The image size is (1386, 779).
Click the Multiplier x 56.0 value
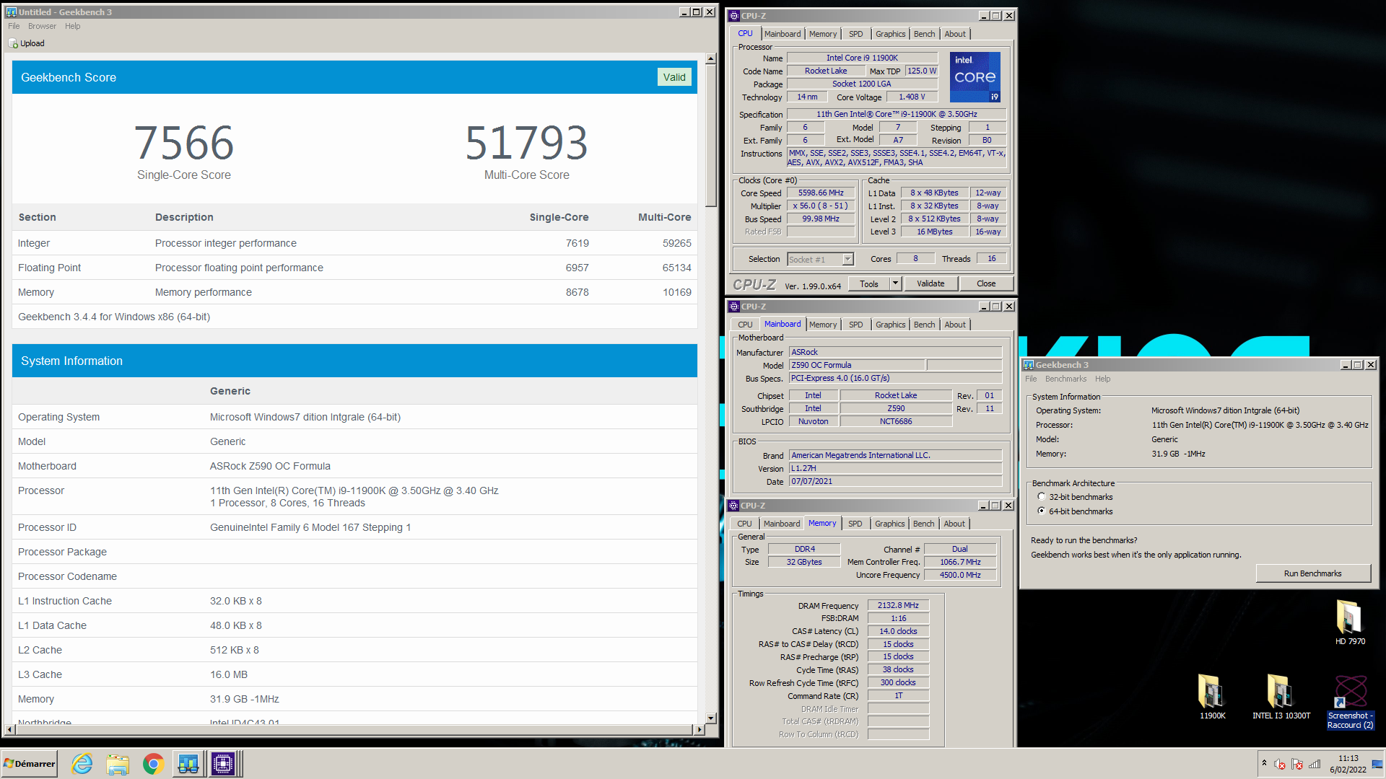coord(821,206)
